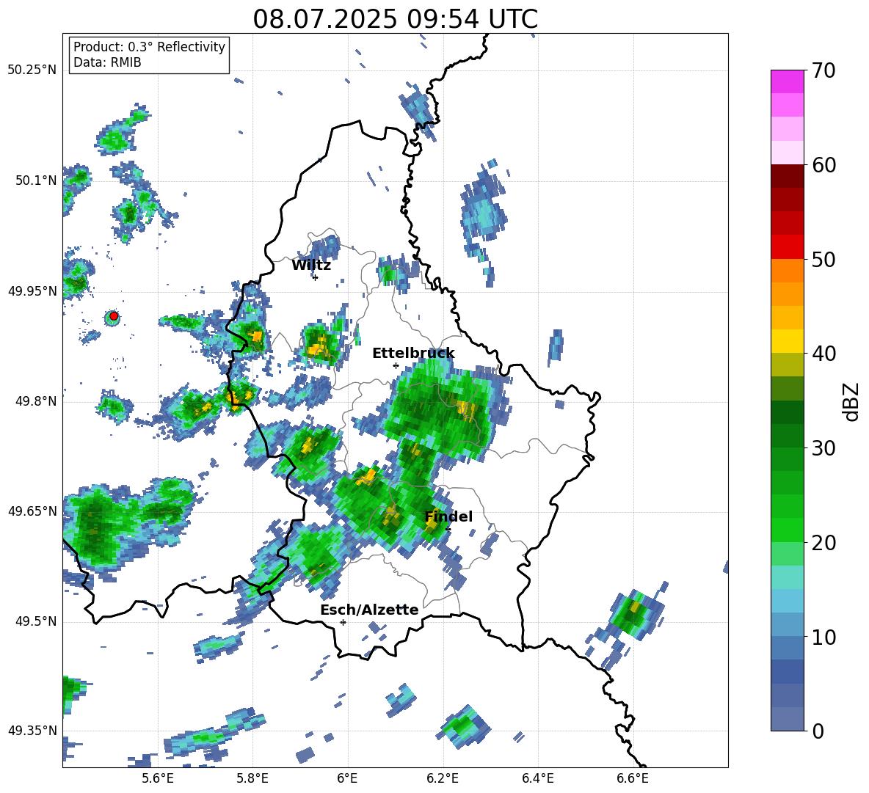Click the colorbar tick label 10
Viewport: 869px width, 793px height.
(x=823, y=637)
